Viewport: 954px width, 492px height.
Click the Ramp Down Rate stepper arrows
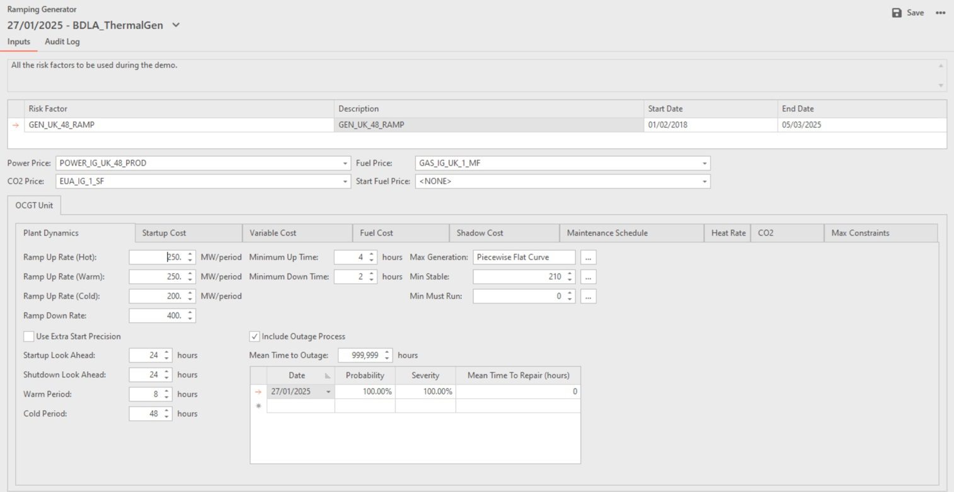click(190, 316)
